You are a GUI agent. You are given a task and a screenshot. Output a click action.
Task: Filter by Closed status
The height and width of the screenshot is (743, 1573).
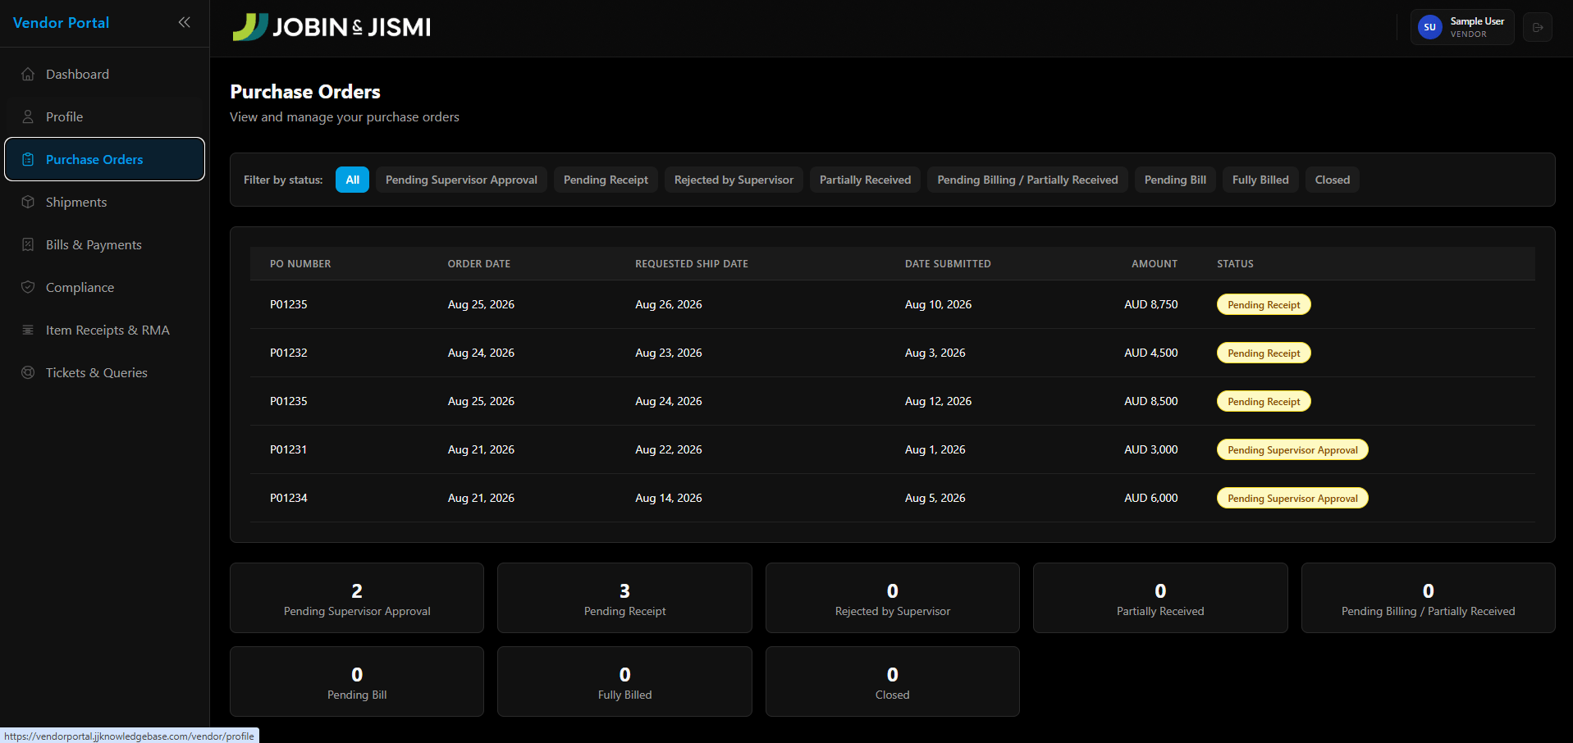(x=1332, y=180)
